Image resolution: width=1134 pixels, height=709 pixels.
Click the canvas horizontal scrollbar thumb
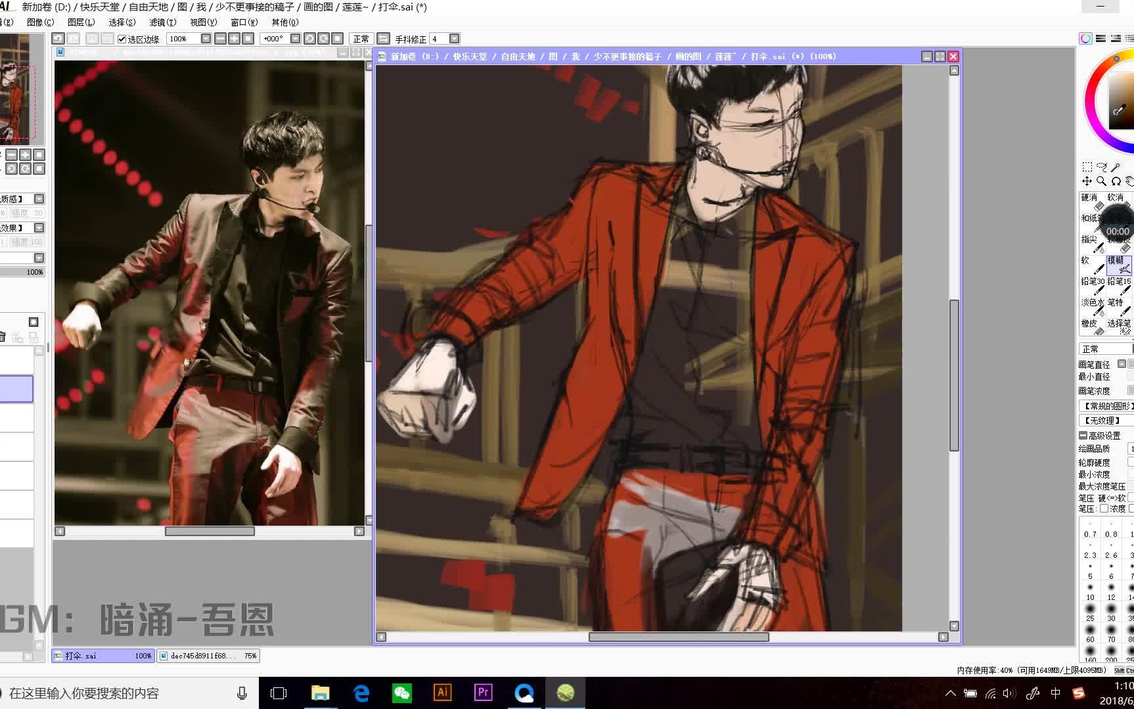pos(679,637)
